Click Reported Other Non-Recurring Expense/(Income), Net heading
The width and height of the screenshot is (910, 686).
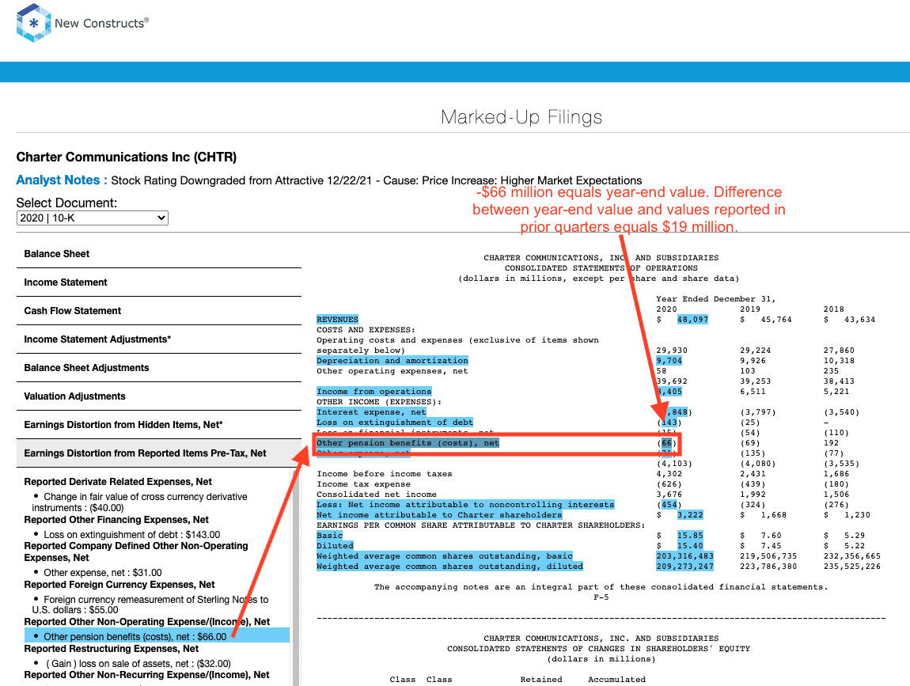[x=147, y=674]
